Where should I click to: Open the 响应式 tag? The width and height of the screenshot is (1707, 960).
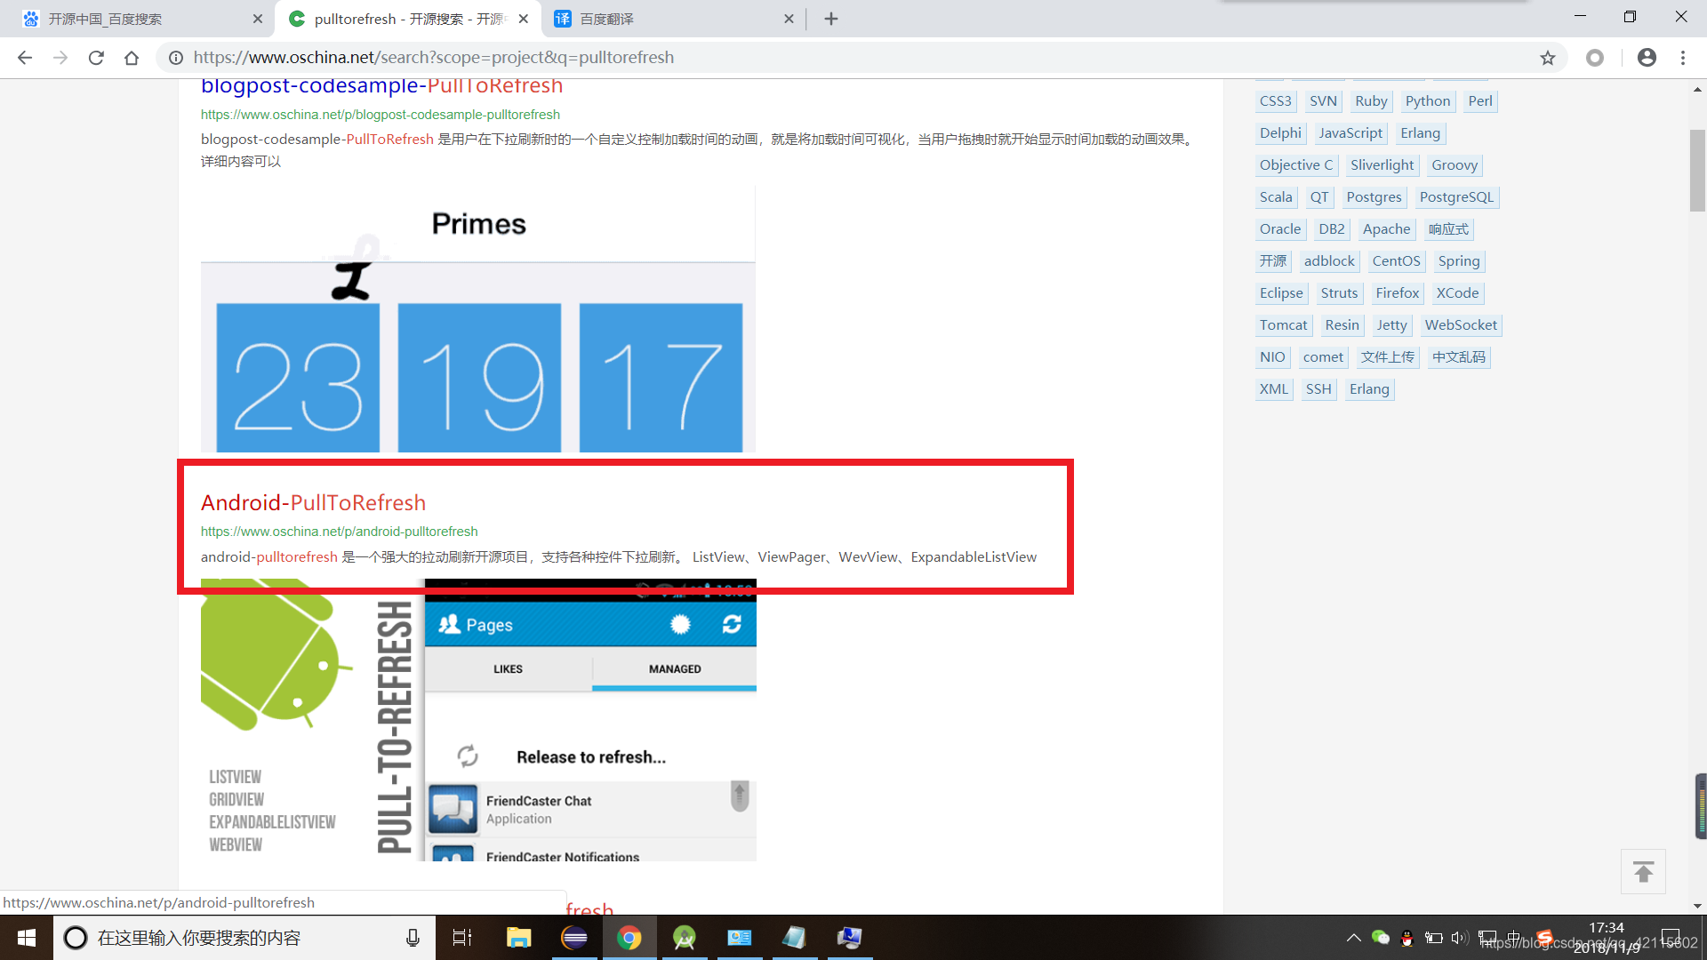1448,229
